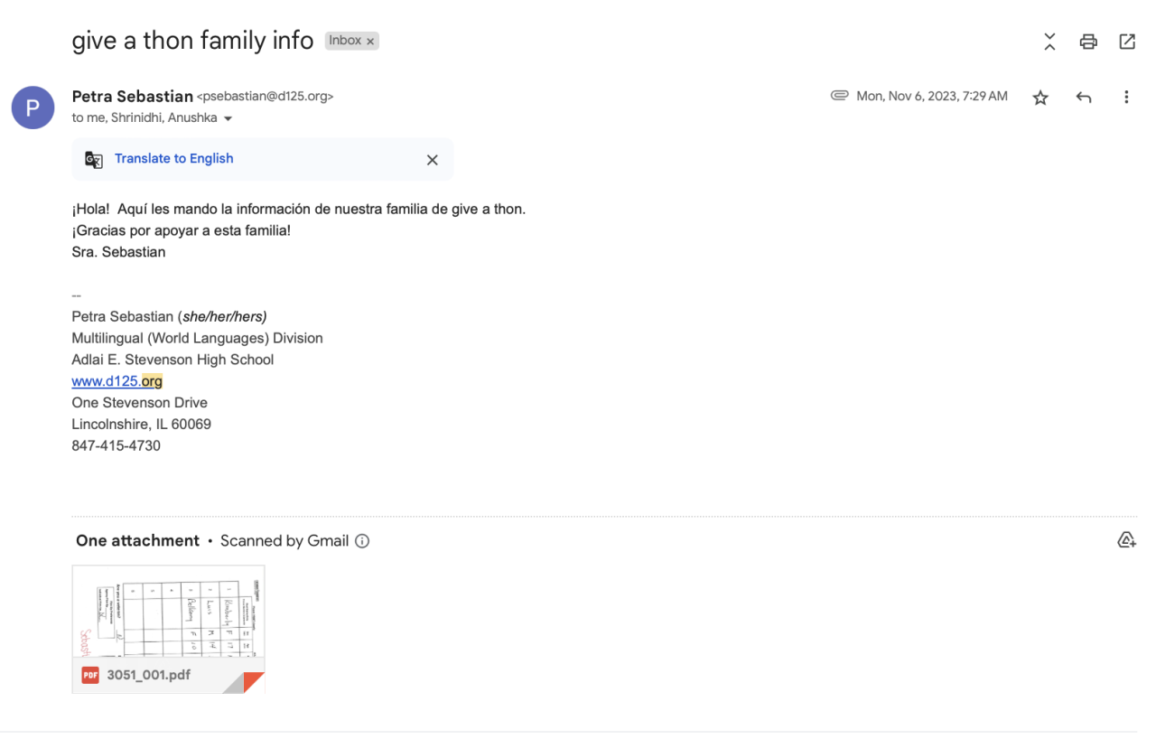Open the www.d125.org link

(117, 381)
